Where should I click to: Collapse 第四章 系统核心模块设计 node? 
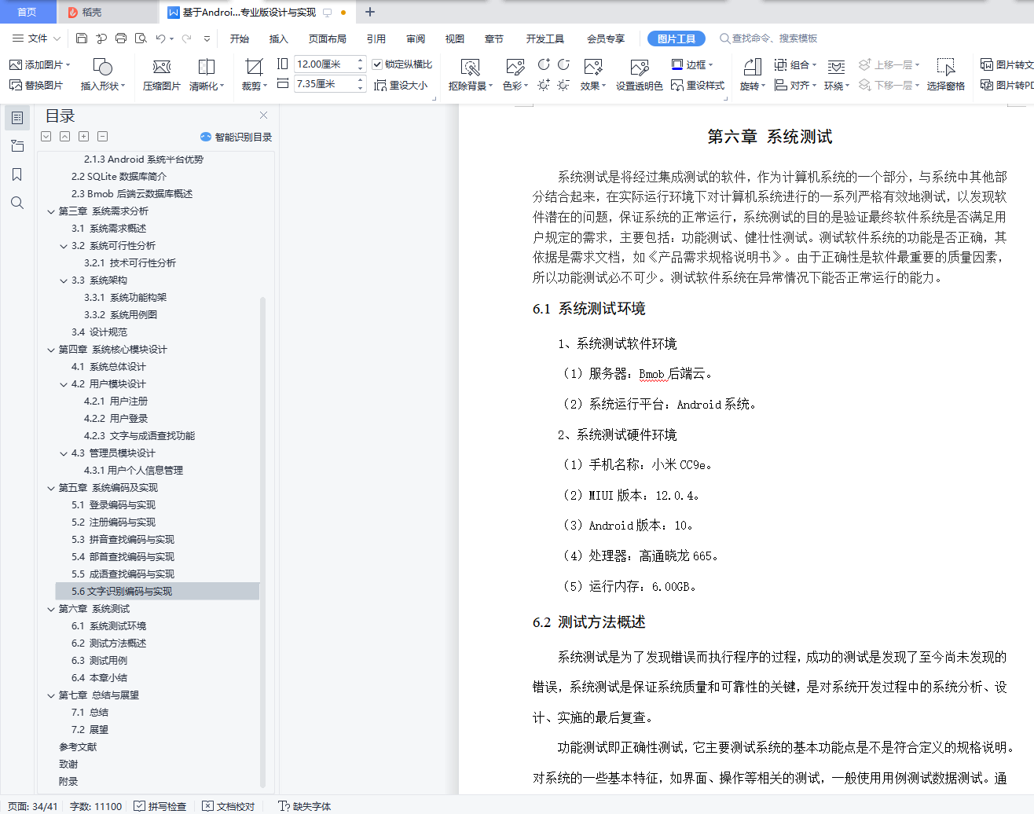click(51, 350)
